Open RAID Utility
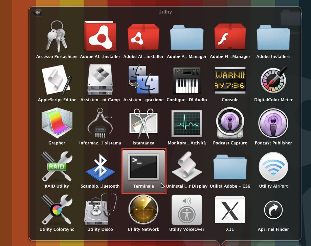Viewport: 311px width, 246px height. pyautogui.click(x=57, y=166)
